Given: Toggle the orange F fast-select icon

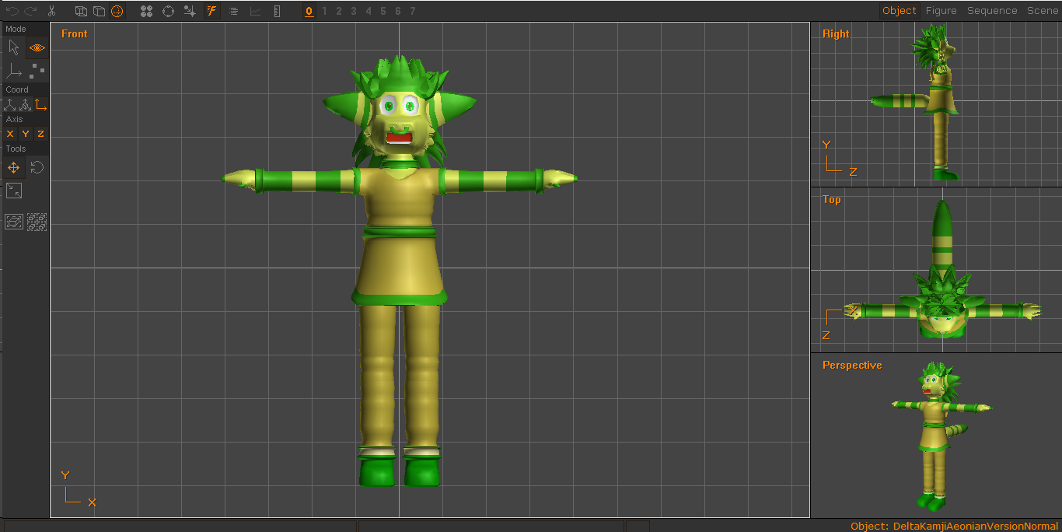Looking at the screenshot, I should point(211,11).
